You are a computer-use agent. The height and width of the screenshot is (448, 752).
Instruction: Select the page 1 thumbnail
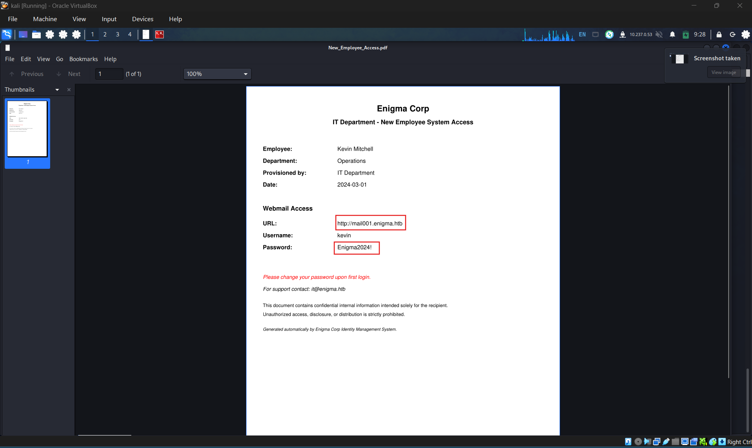coord(27,133)
